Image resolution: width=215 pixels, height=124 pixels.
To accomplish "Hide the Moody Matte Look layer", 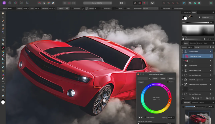I will [210, 70].
